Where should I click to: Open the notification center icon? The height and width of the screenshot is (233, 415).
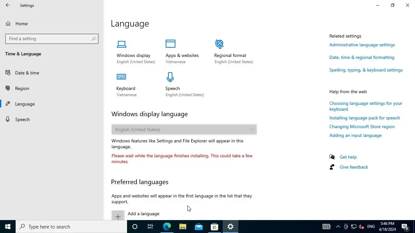[405, 227]
